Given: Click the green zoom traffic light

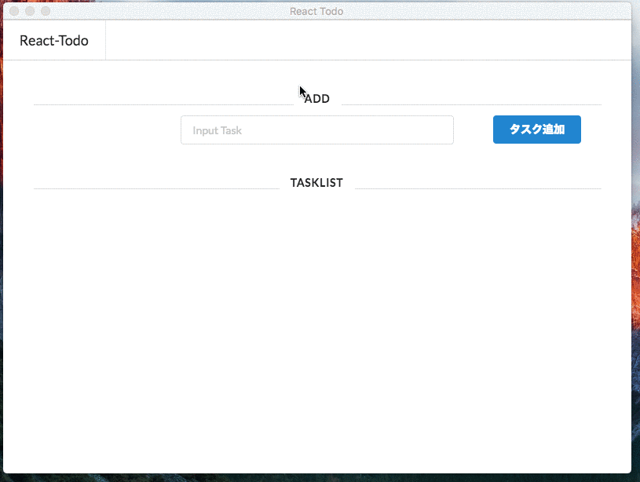Looking at the screenshot, I should (45, 11).
